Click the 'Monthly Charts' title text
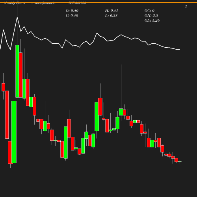The width and height of the screenshot is (197, 197). click(15, 3)
